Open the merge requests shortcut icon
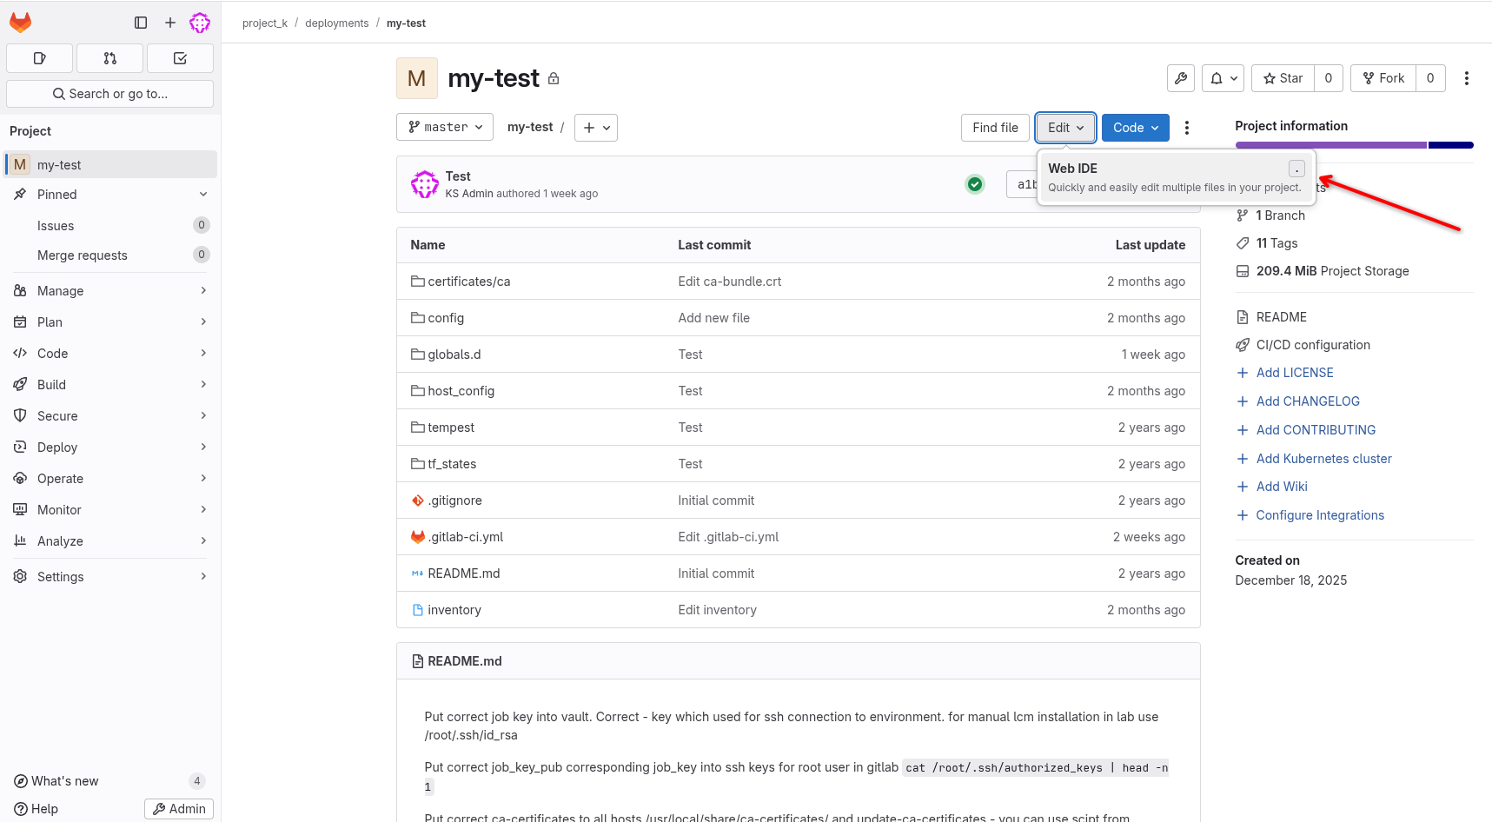This screenshot has height=822, width=1492. tap(109, 58)
